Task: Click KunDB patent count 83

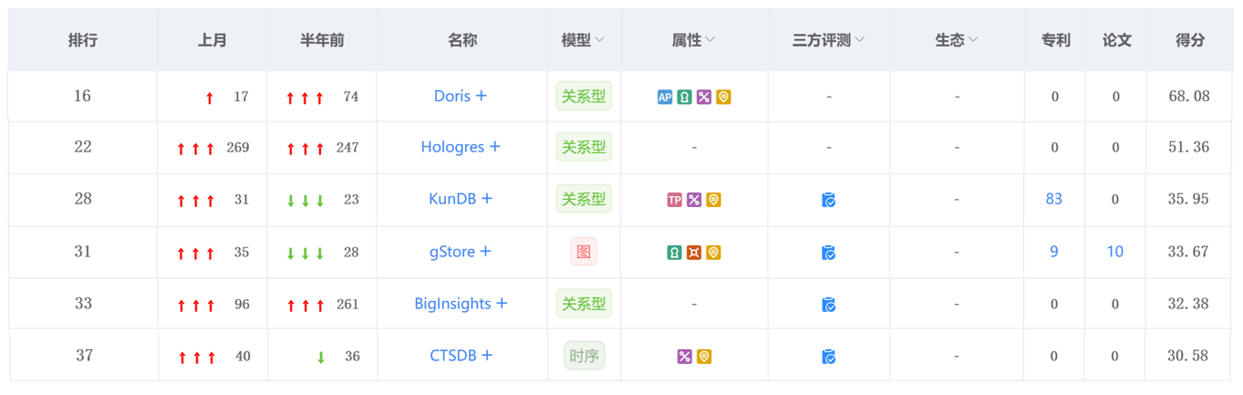Action: (1053, 199)
